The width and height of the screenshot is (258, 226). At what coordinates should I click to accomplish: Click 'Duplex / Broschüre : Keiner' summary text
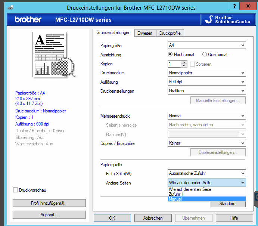[40, 131]
